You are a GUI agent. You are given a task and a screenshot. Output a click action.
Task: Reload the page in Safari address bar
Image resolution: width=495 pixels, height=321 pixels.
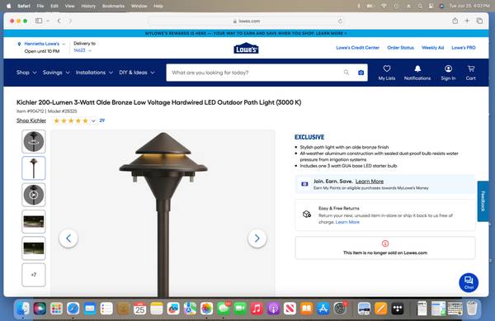coord(340,21)
